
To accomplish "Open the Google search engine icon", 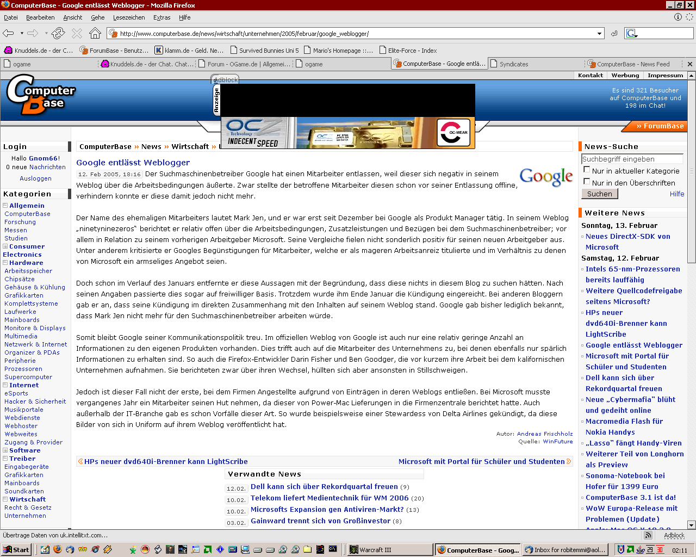I will point(631,33).
